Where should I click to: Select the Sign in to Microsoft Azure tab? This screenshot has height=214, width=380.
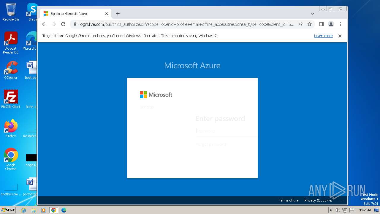point(76,14)
